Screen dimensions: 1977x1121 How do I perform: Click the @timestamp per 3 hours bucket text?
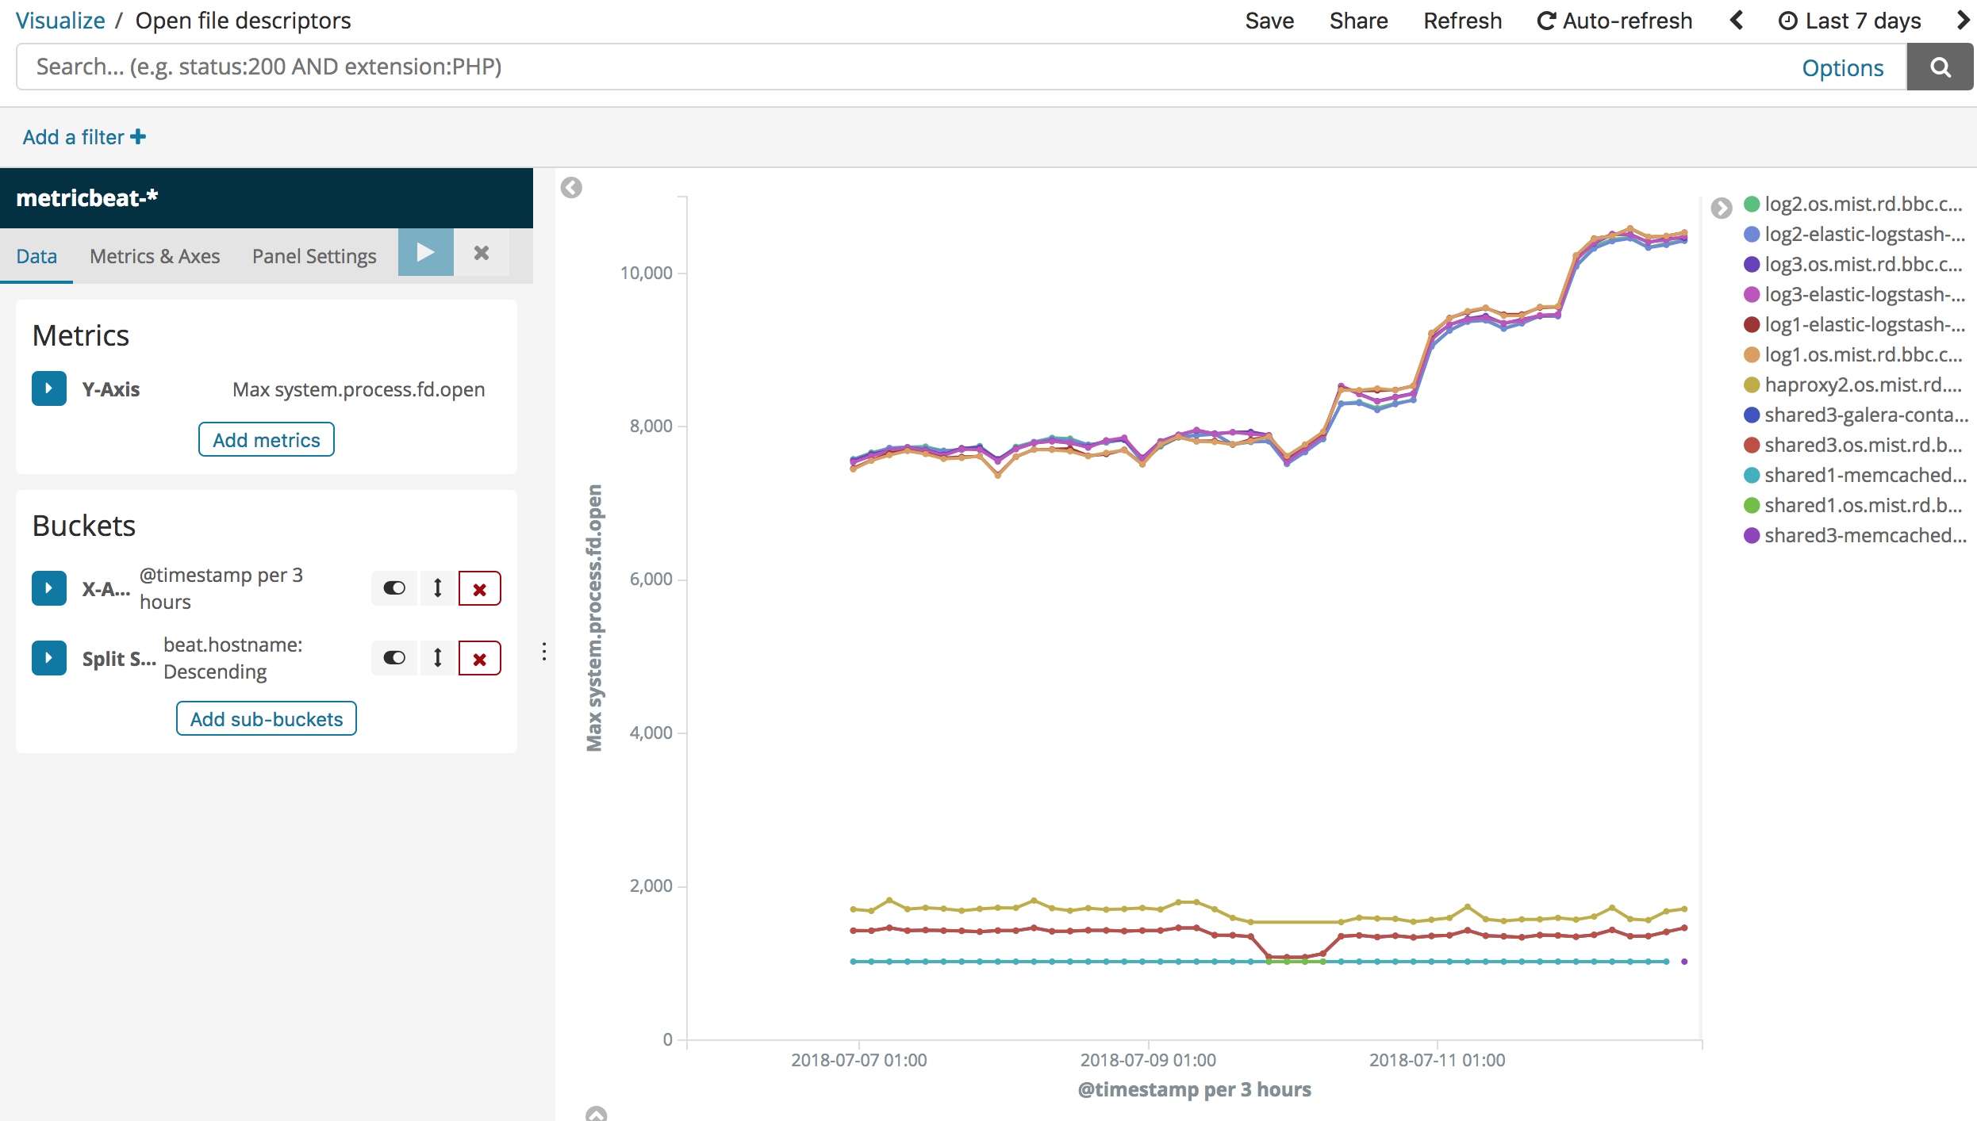click(x=221, y=588)
